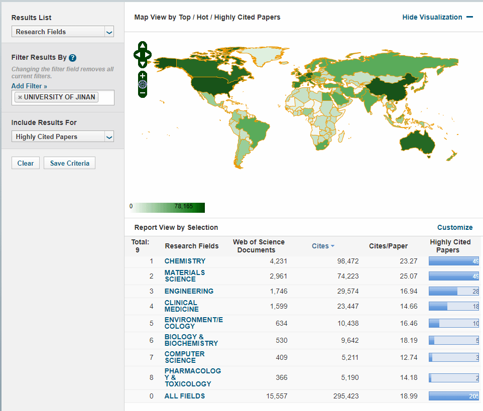Pan the map right with the right arrow
Image resolution: width=483 pixels, height=411 pixels.
[149, 55]
